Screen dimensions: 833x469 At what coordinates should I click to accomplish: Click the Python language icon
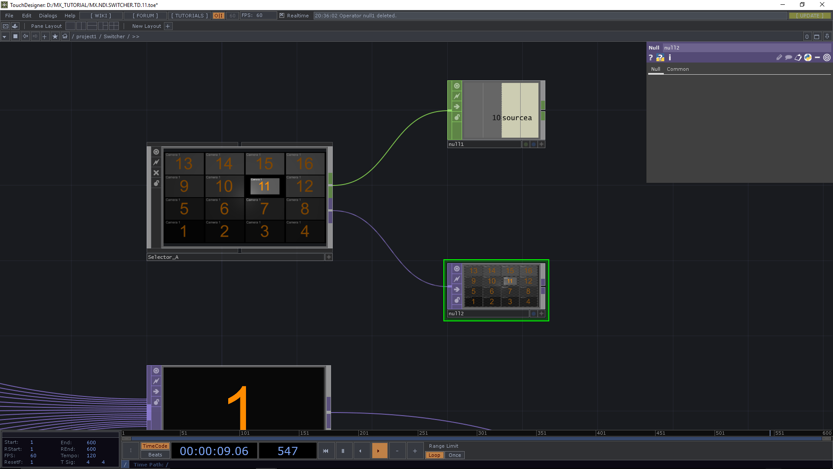pyautogui.click(x=808, y=57)
